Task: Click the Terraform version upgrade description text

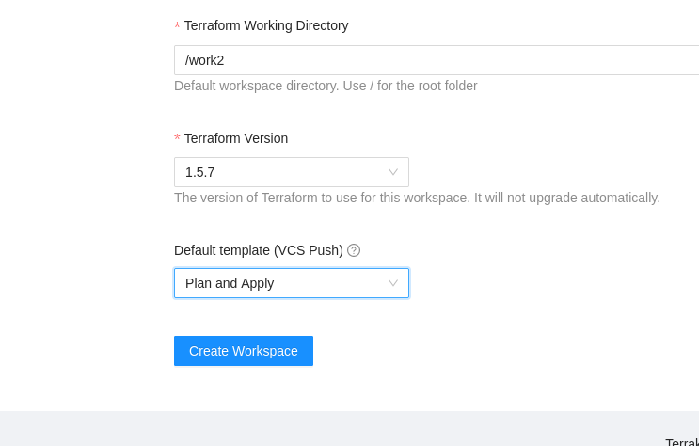Action: (x=417, y=198)
